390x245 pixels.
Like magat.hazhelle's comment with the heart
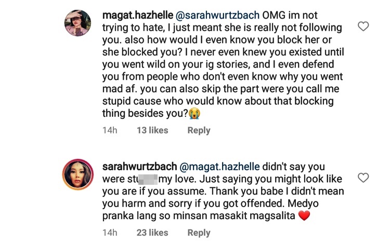click(x=363, y=26)
